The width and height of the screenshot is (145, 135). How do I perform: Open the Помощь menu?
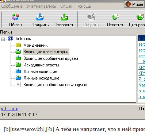[x=84, y=6]
